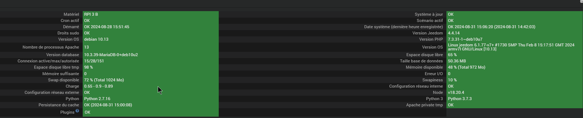583x118 pixels.
Task: Select the Charge load average values
Action: (x=98, y=86)
